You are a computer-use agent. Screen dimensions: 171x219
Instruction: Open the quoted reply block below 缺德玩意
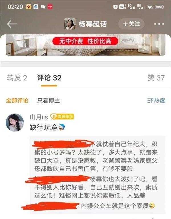[97, 175]
